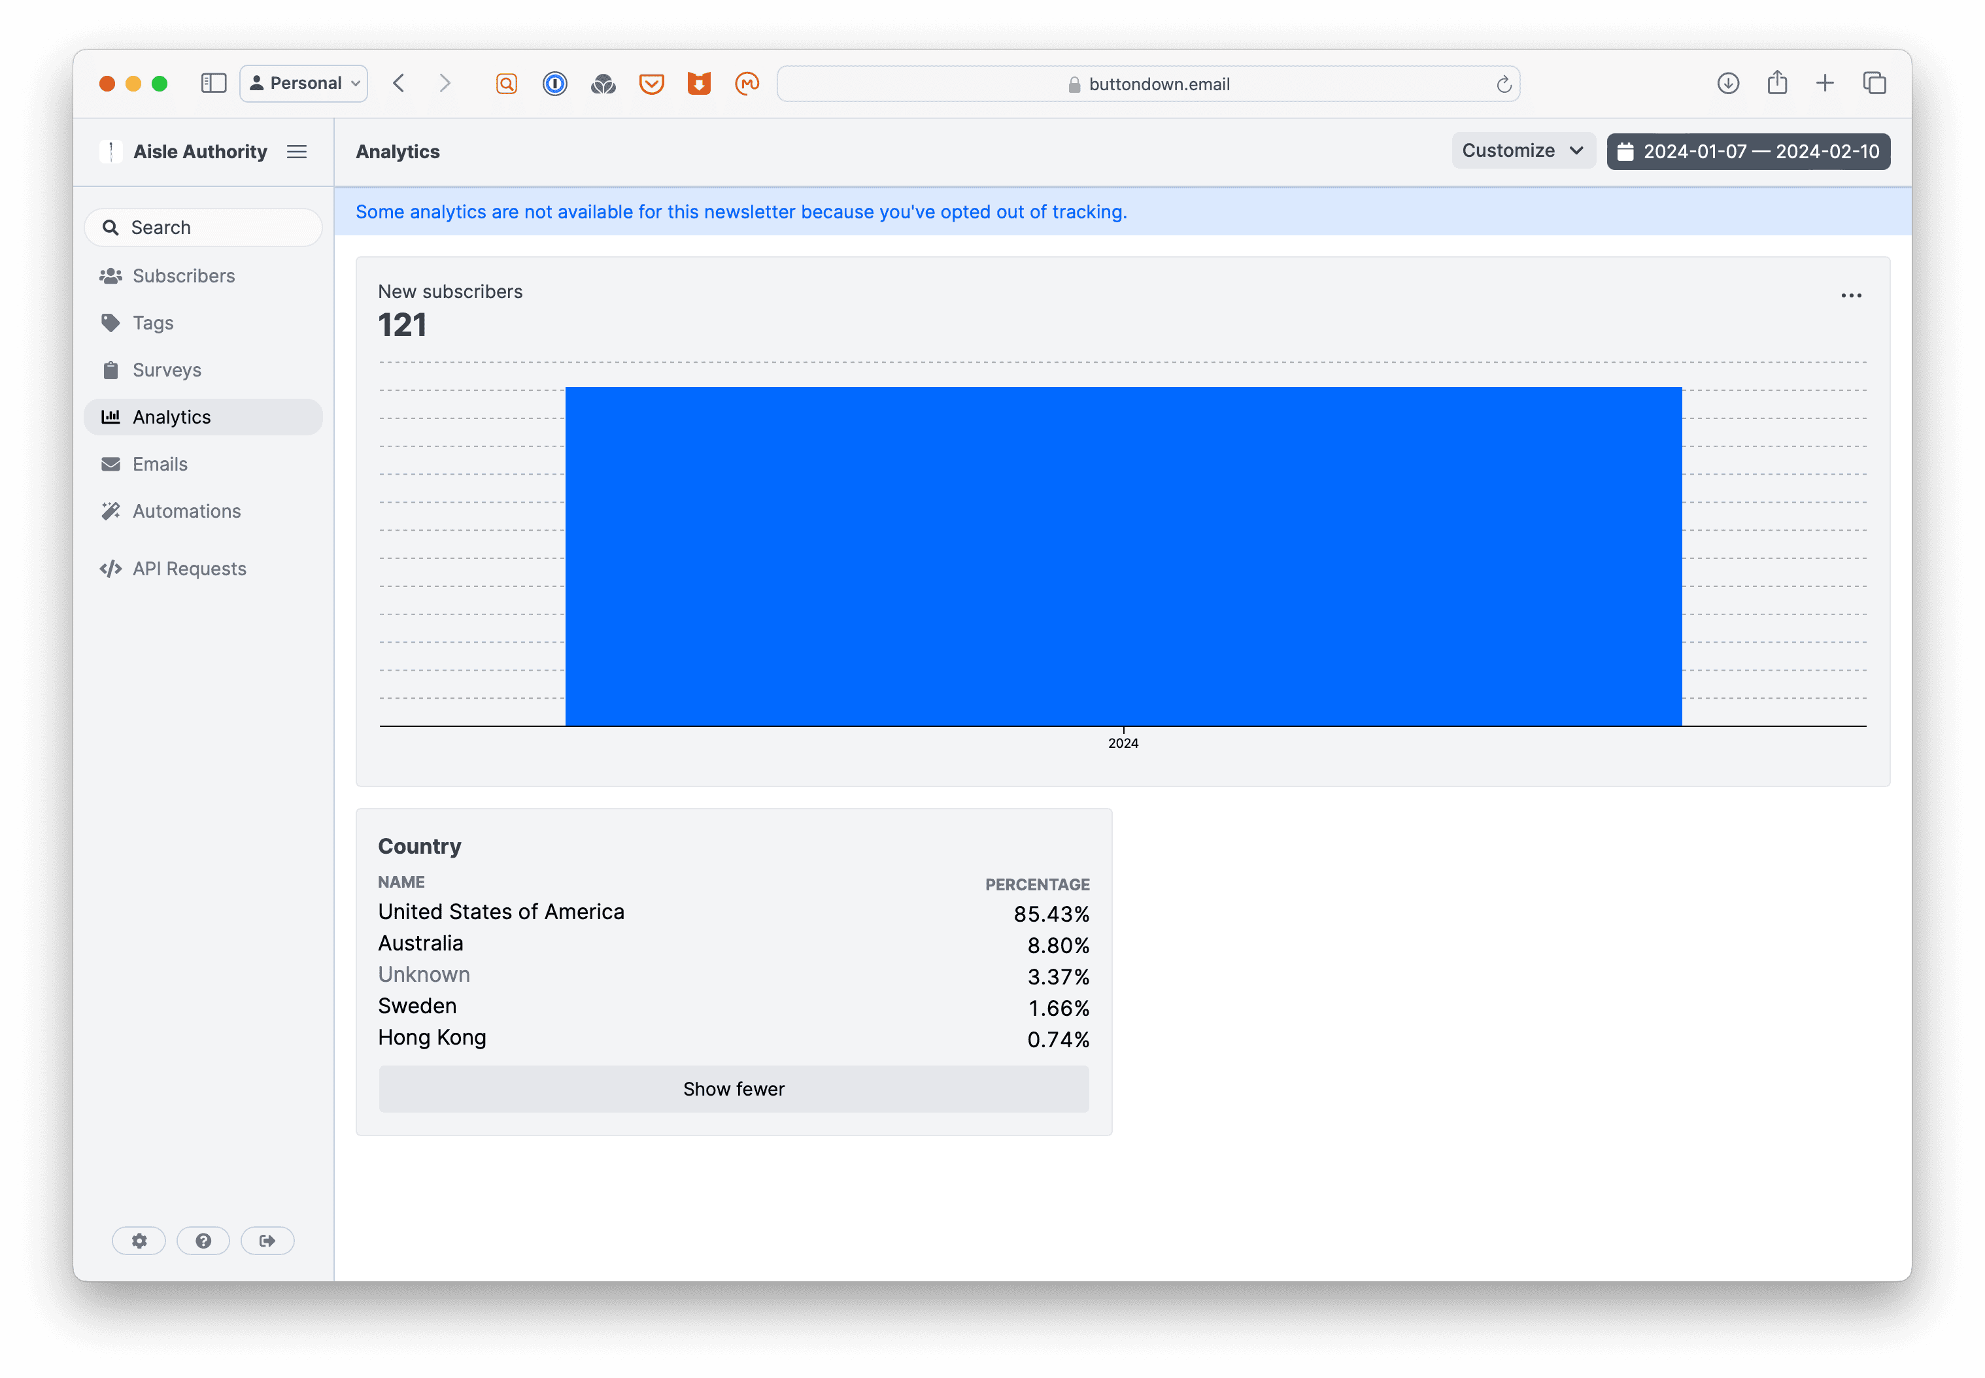The width and height of the screenshot is (1985, 1378).
Task: Toggle the hamburger menu beside Aisle Authority
Action: pyautogui.click(x=297, y=152)
